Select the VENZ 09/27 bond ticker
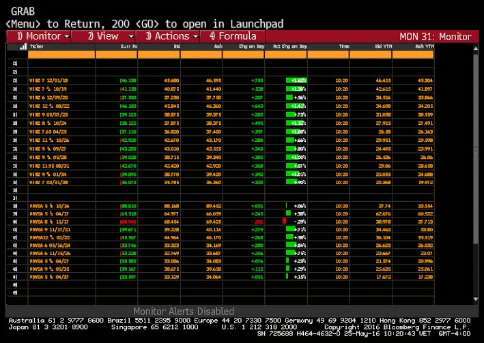 pos(48,149)
